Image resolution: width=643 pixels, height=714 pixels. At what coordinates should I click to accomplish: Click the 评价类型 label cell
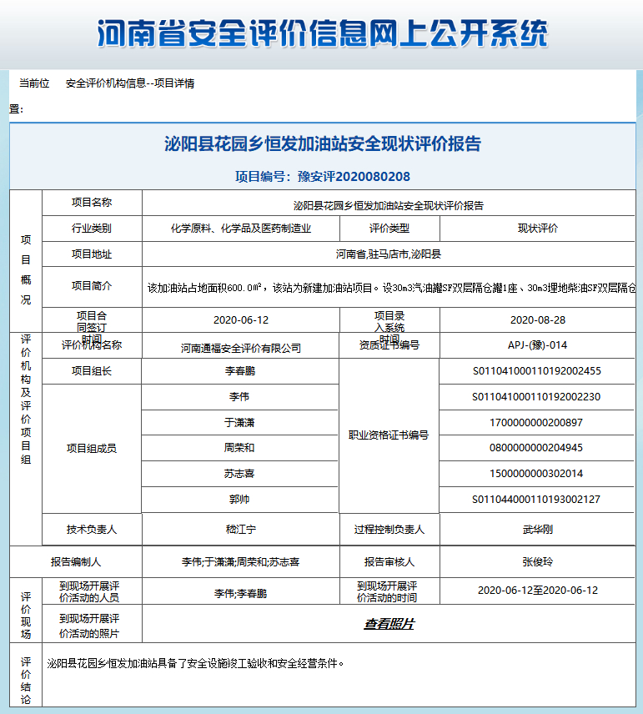pos(389,229)
